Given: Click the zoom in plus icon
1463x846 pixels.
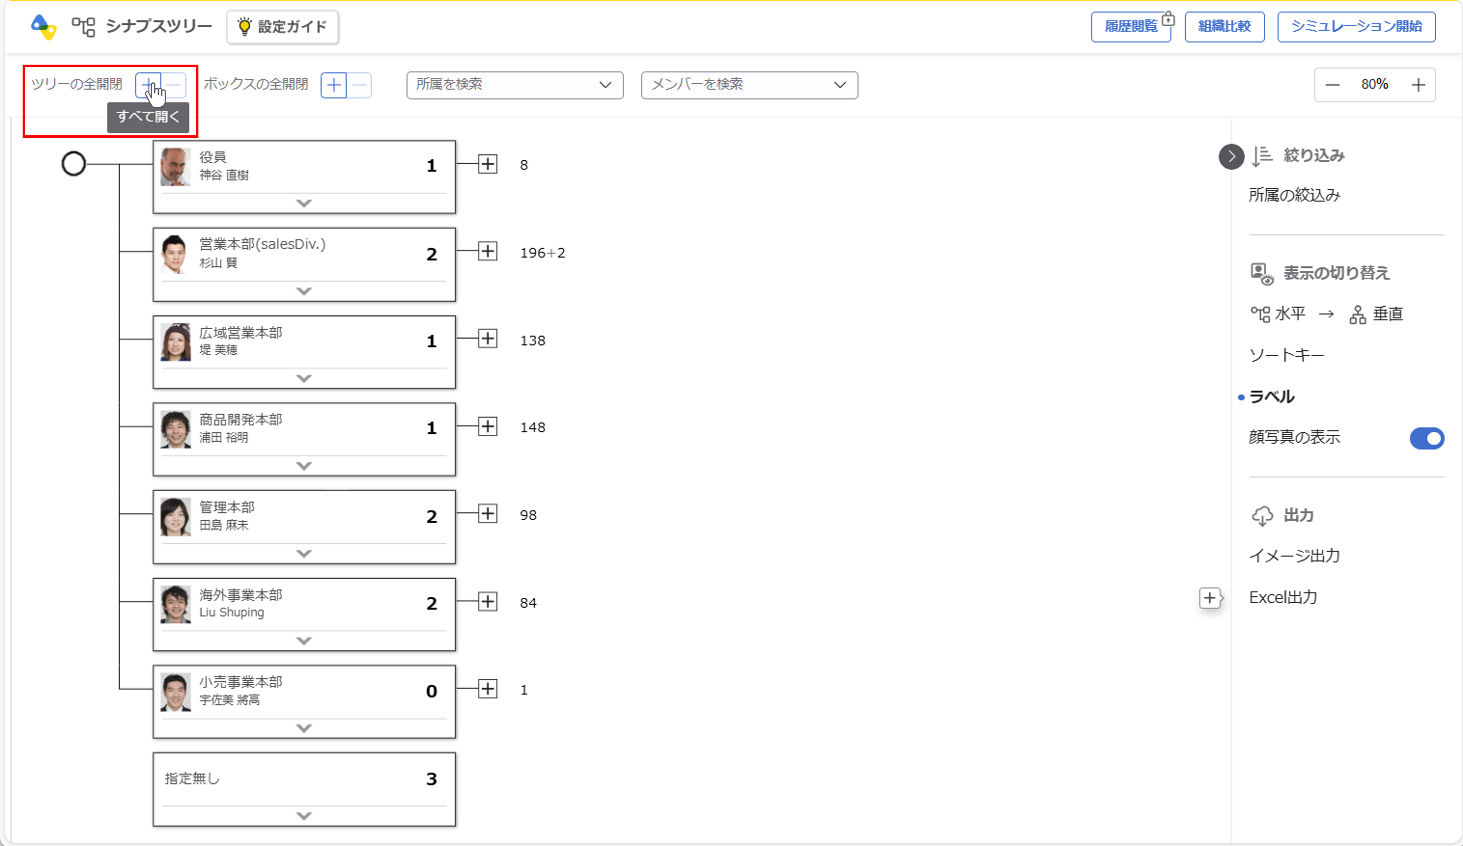Looking at the screenshot, I should coord(1418,85).
